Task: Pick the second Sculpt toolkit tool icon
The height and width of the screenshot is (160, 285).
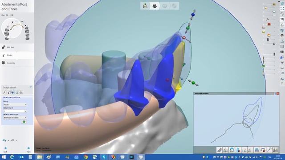Action: (8, 92)
